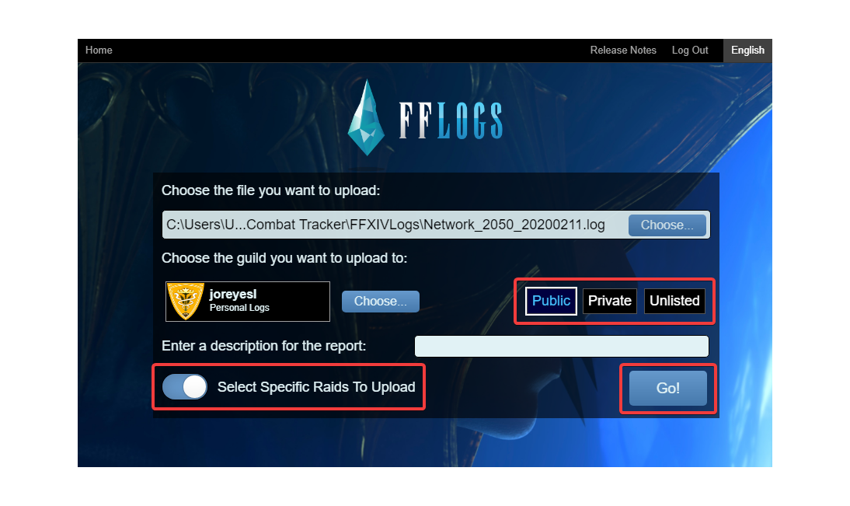Screen dimensions: 850x506
Task: Open the file chooser with Choose button
Action: coord(667,225)
